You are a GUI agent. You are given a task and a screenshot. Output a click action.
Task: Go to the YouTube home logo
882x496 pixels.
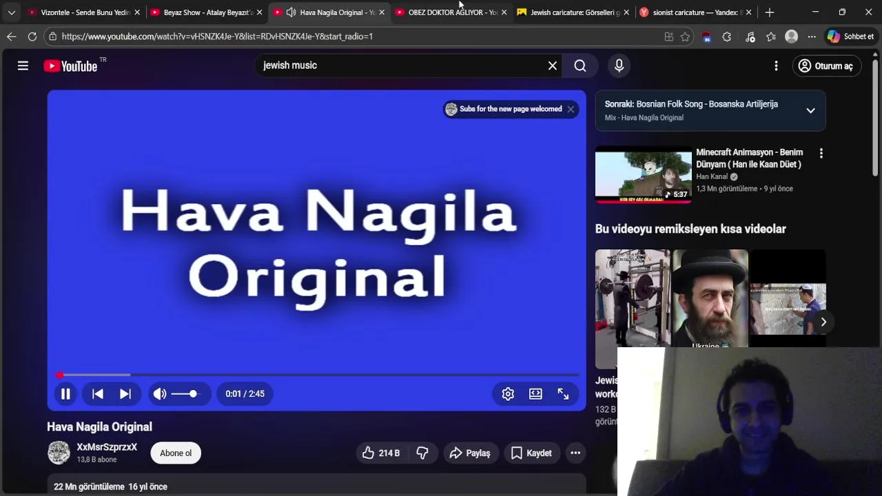coord(70,66)
